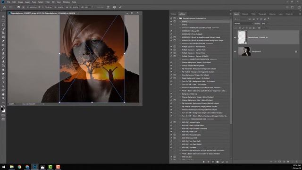Delete the selected action
The width and height of the screenshot is (302, 170).
tap(227, 162)
